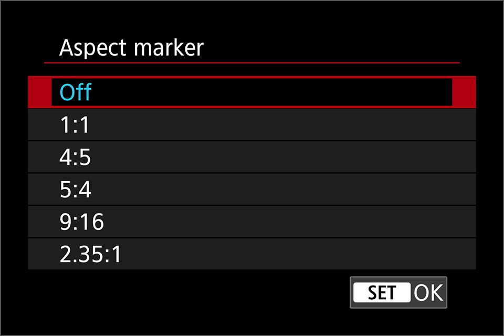504x336 pixels.
Task: Select the currently active cyan option
Action: coord(76,92)
